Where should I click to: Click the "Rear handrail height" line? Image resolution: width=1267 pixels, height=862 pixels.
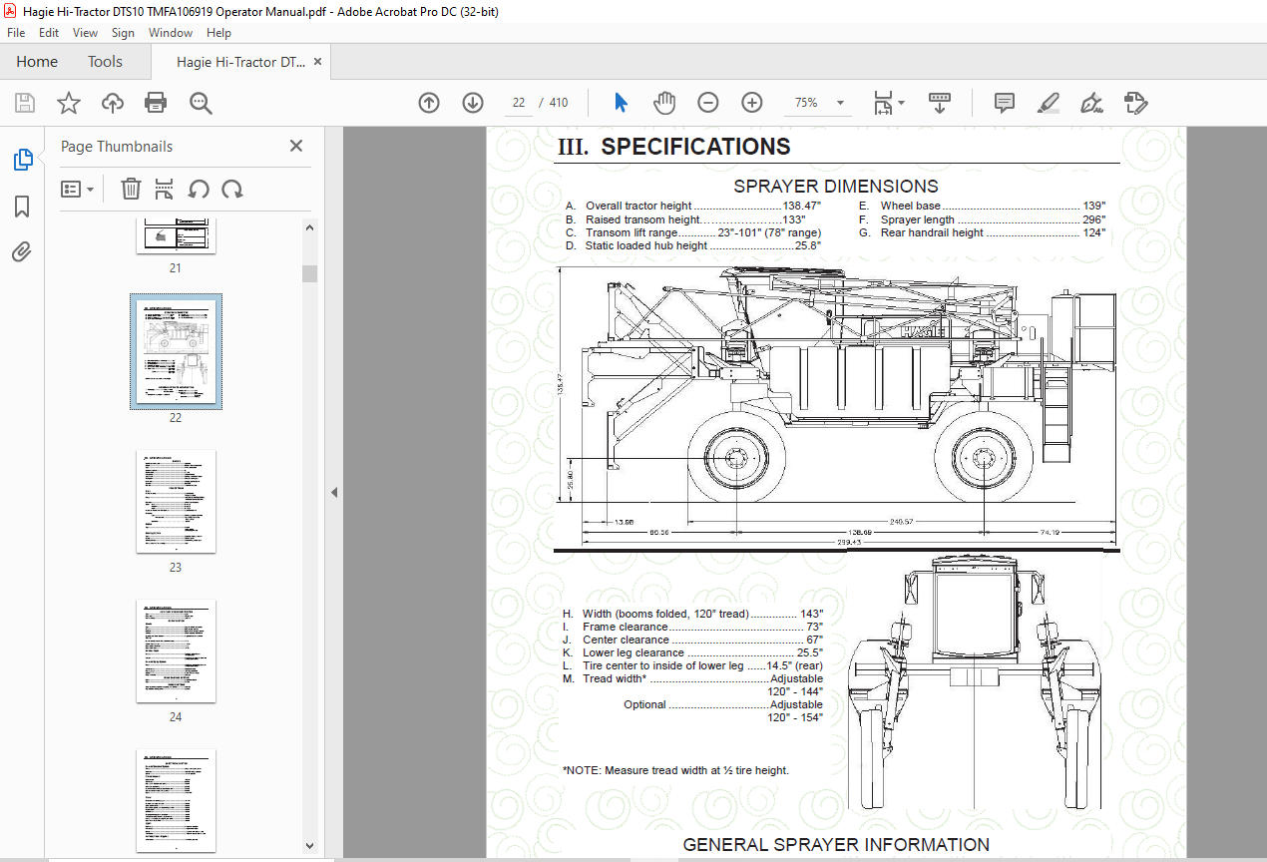[x=982, y=232]
